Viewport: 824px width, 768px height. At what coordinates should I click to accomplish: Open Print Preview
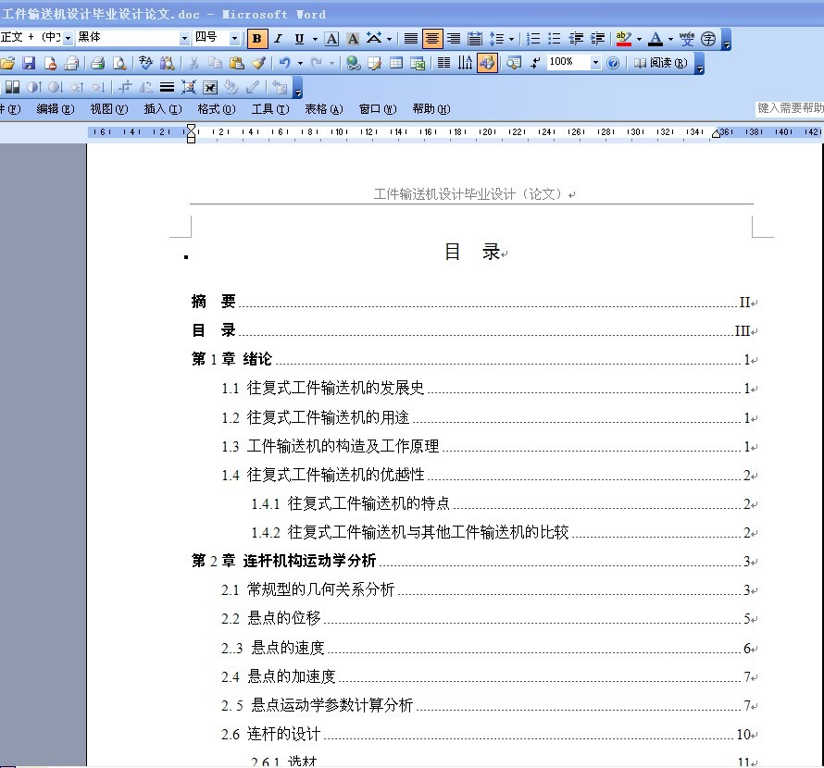119,63
